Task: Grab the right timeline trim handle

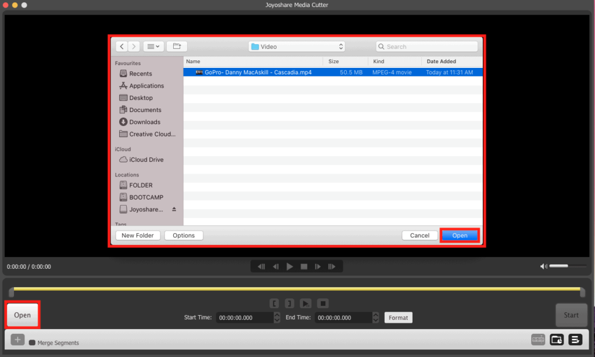Action: 582,292
